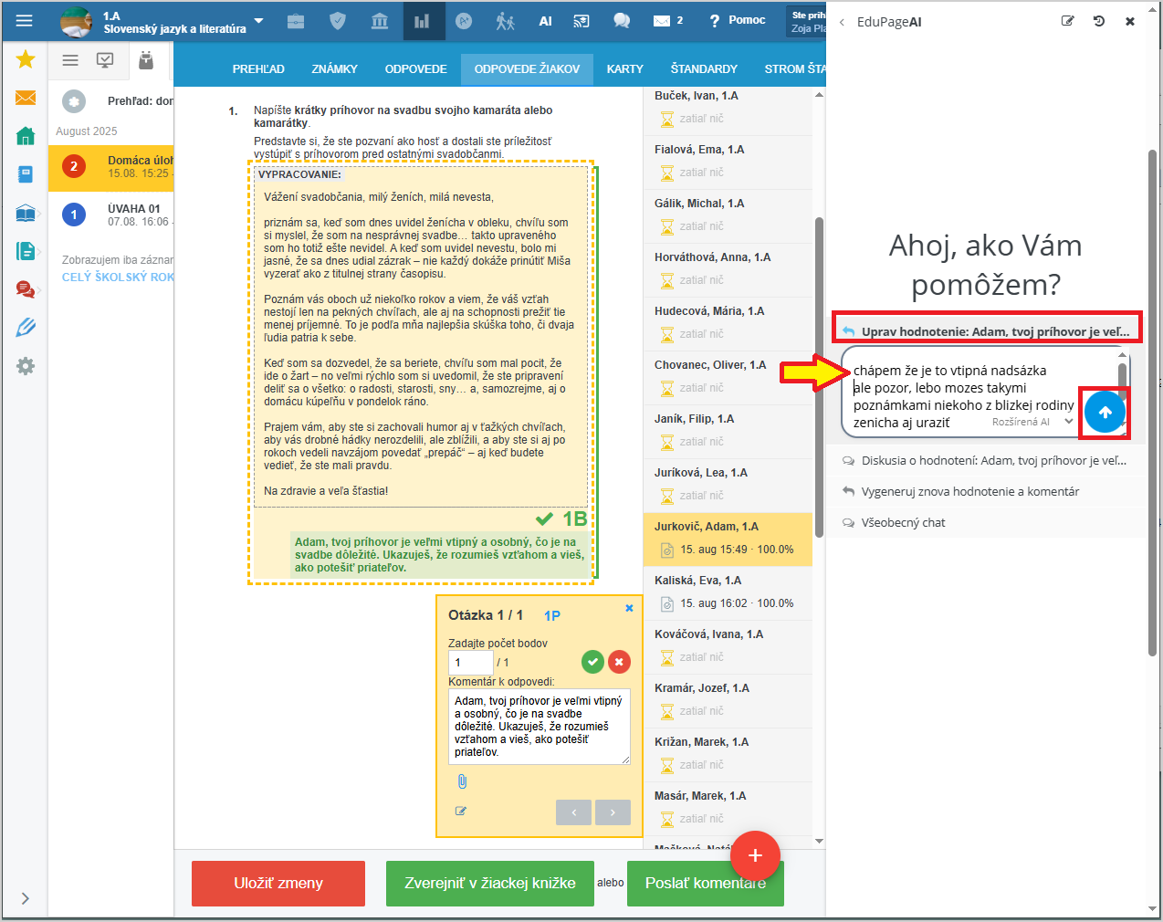Open the hamburger menu in top bar
1163x922 pixels.
point(25,21)
